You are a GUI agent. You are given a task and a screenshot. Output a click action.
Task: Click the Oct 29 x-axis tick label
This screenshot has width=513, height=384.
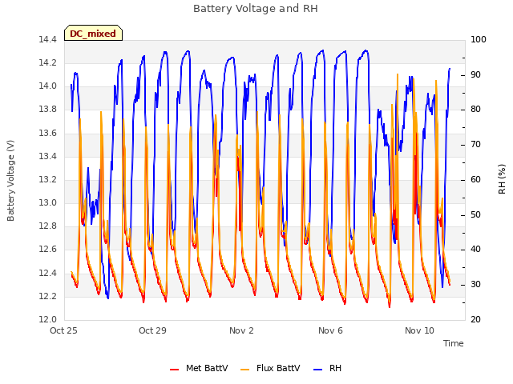click(152, 330)
